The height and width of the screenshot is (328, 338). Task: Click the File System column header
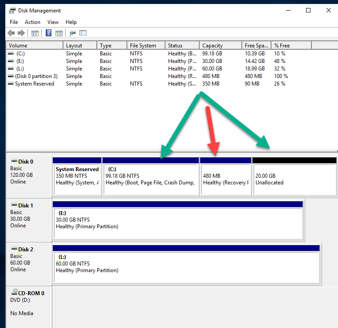(x=145, y=46)
